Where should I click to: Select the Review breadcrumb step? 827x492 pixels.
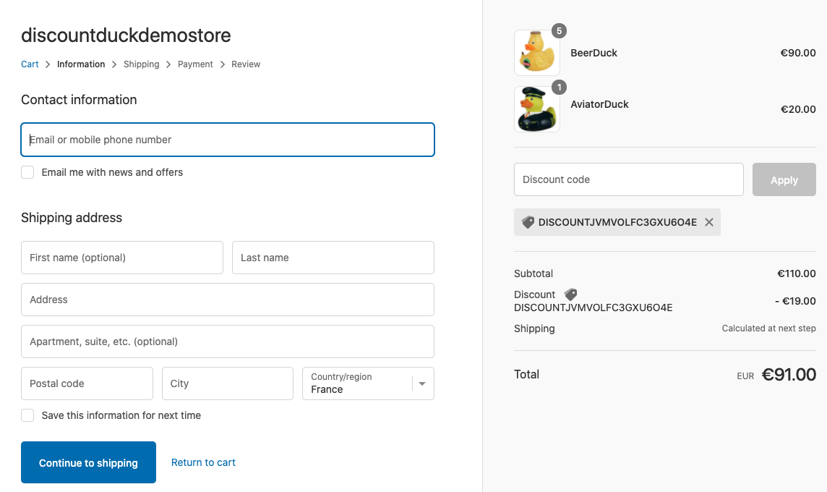pos(246,64)
